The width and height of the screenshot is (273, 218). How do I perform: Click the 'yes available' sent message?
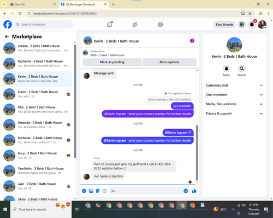point(182,106)
